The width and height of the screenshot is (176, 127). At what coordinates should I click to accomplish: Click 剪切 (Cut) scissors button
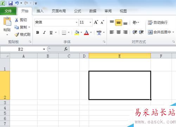(x=21, y=20)
